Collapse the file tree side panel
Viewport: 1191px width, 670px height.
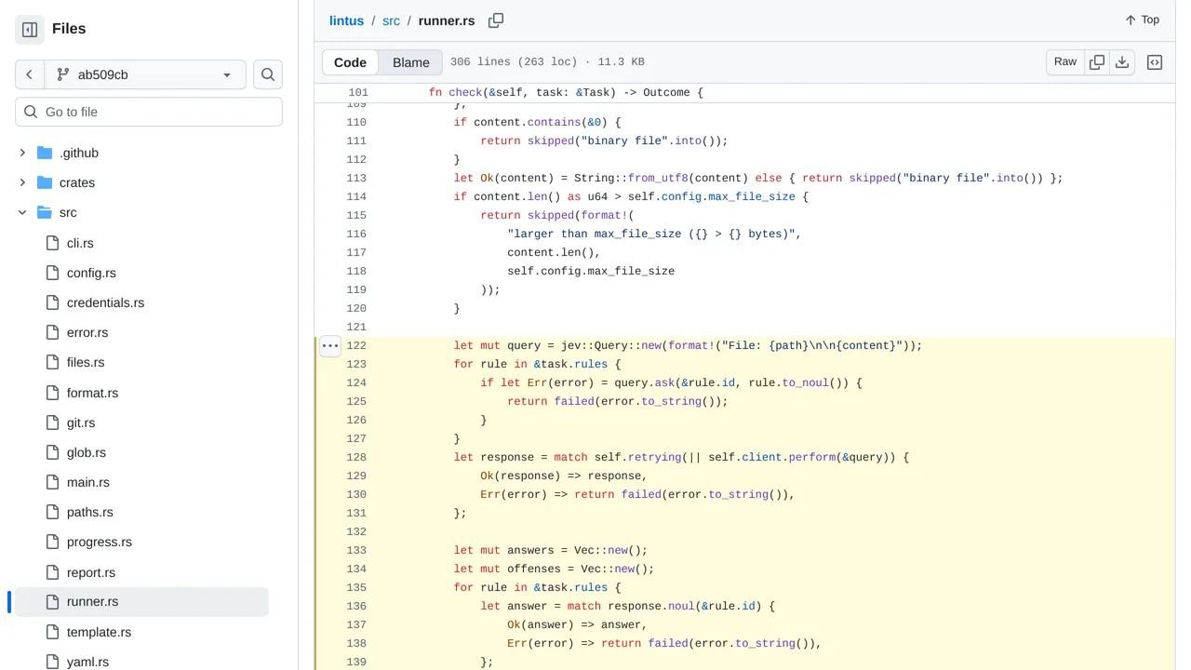point(30,30)
